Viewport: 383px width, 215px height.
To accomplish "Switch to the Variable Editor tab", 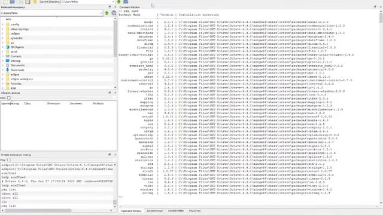I will tap(175, 211).
